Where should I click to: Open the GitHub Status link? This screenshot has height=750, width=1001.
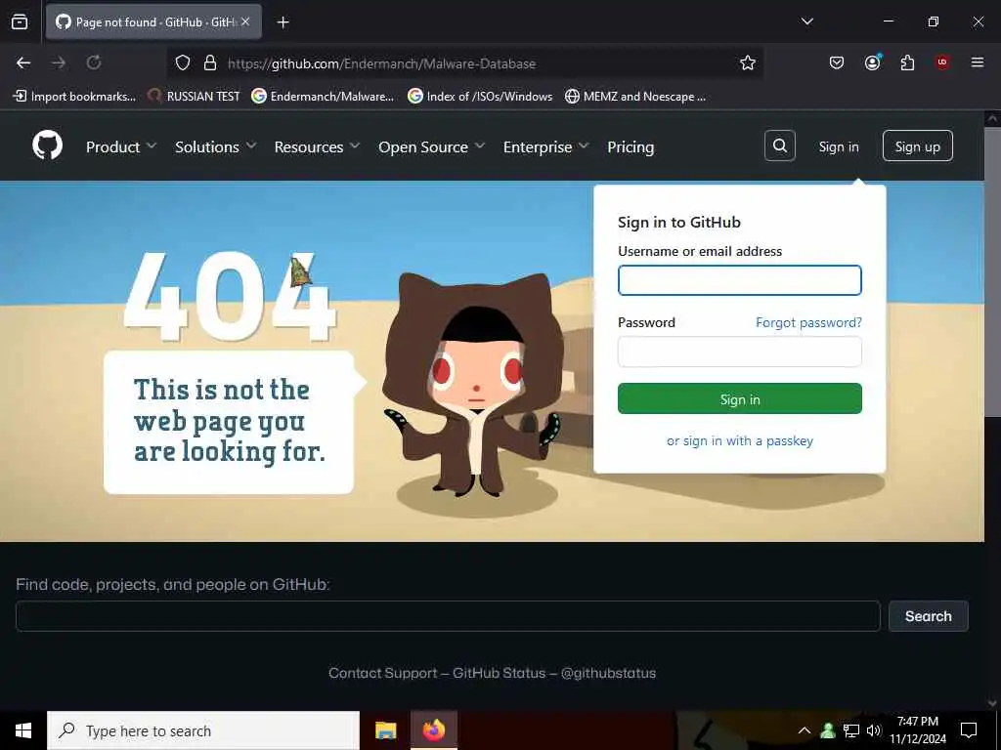499,673
